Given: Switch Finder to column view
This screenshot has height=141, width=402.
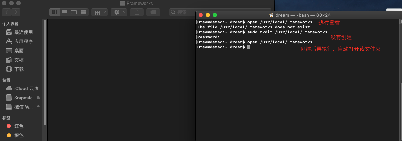Looking at the screenshot, I should [x=74, y=12].
